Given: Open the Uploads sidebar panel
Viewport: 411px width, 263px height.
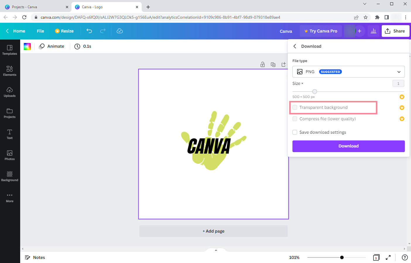Looking at the screenshot, I should [x=10, y=92].
